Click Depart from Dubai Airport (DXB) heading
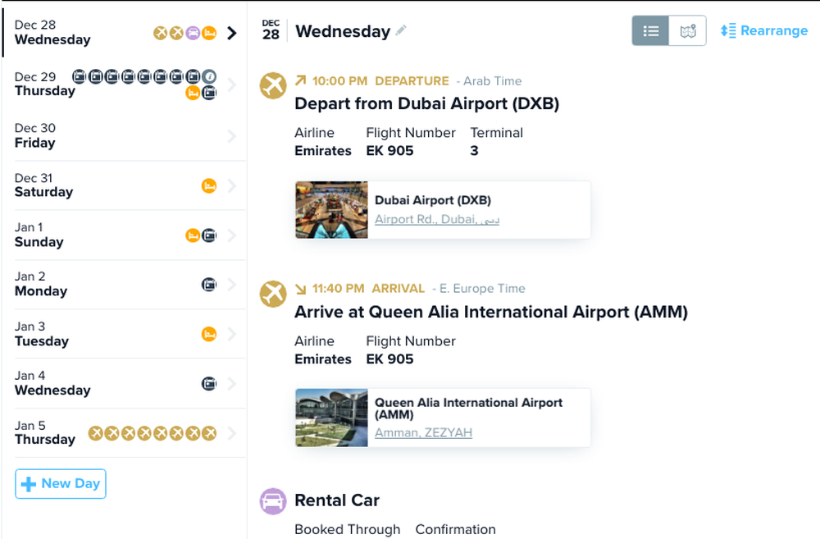Image resolution: width=820 pixels, height=539 pixels. pyautogui.click(x=426, y=103)
